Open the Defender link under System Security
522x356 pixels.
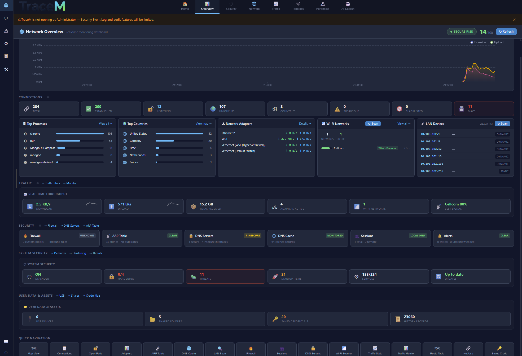(59, 253)
